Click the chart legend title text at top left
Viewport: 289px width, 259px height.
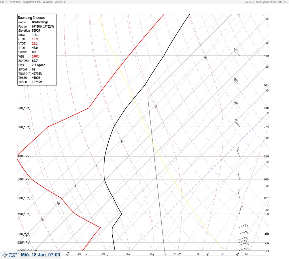point(33,2)
